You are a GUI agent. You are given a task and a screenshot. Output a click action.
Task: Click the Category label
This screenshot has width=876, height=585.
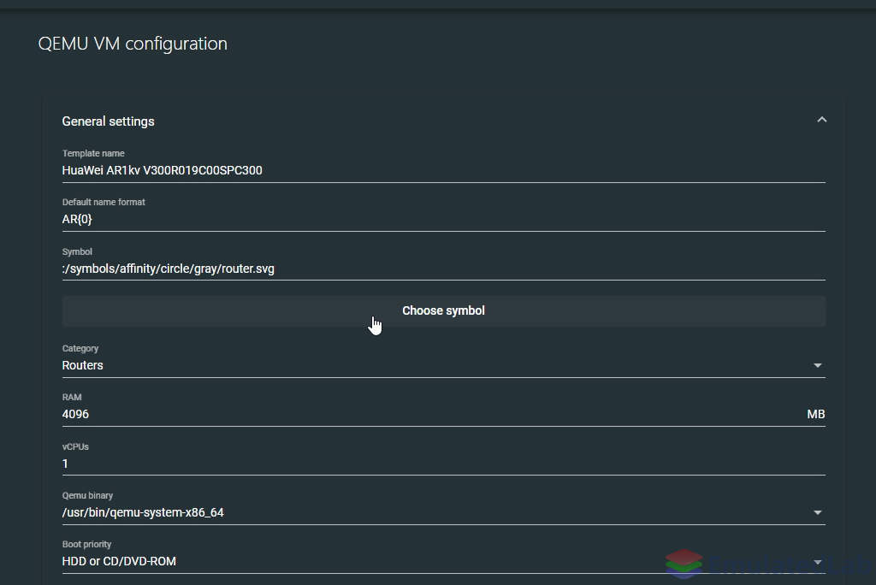(80, 349)
